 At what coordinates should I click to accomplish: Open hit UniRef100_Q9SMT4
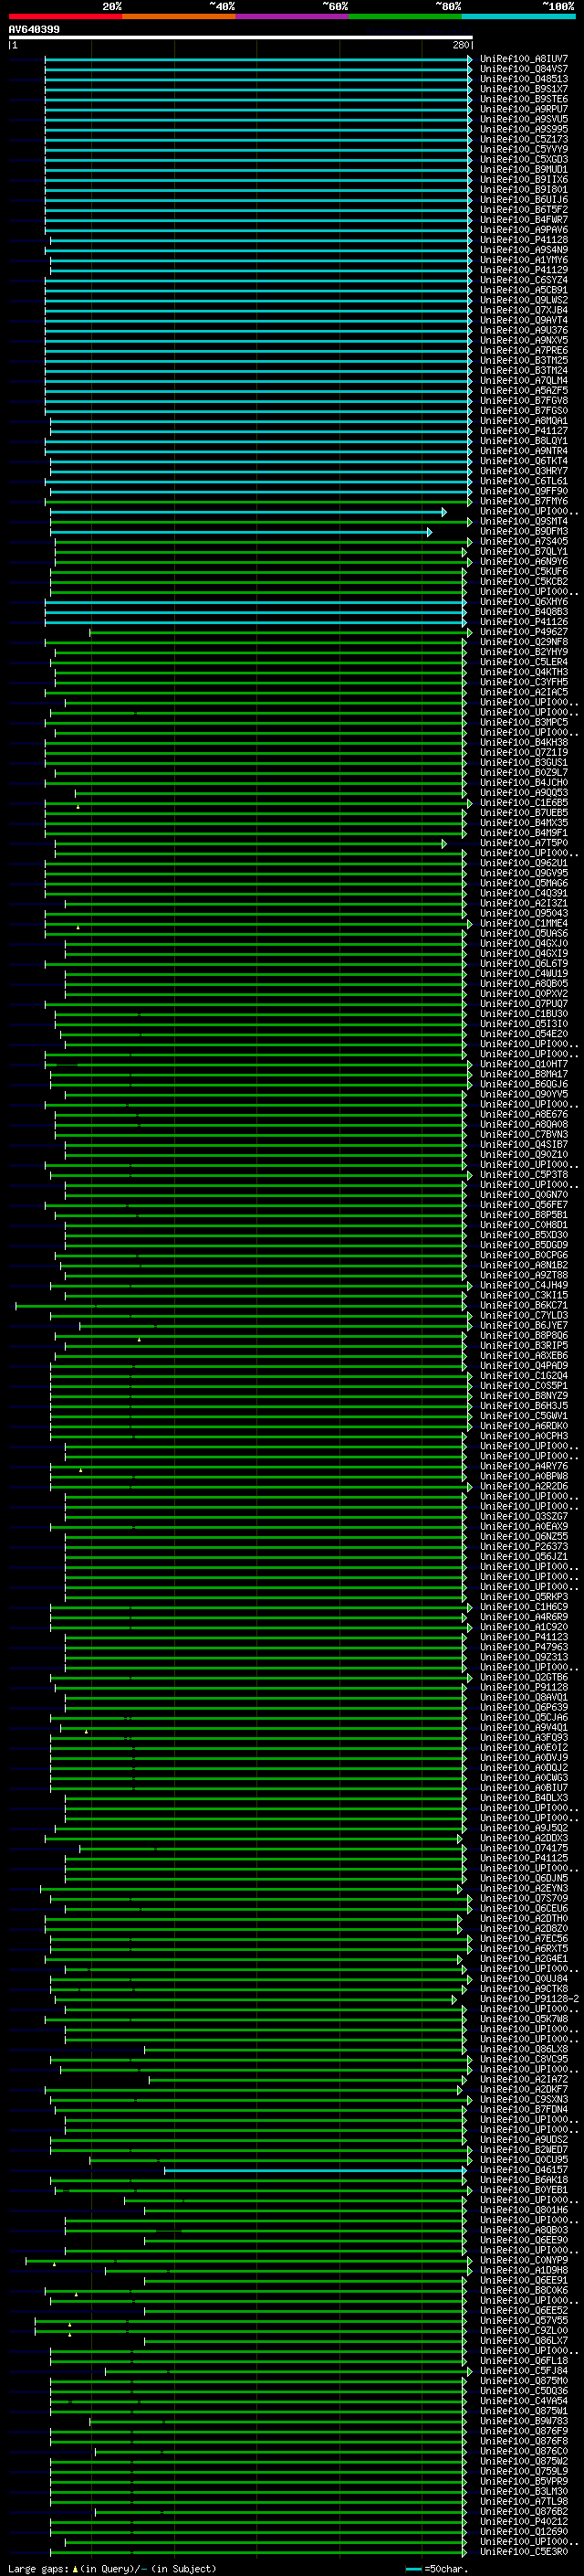click(524, 521)
